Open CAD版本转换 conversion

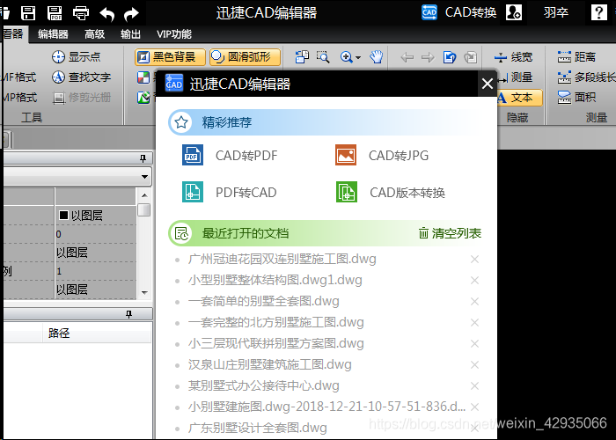coord(391,192)
